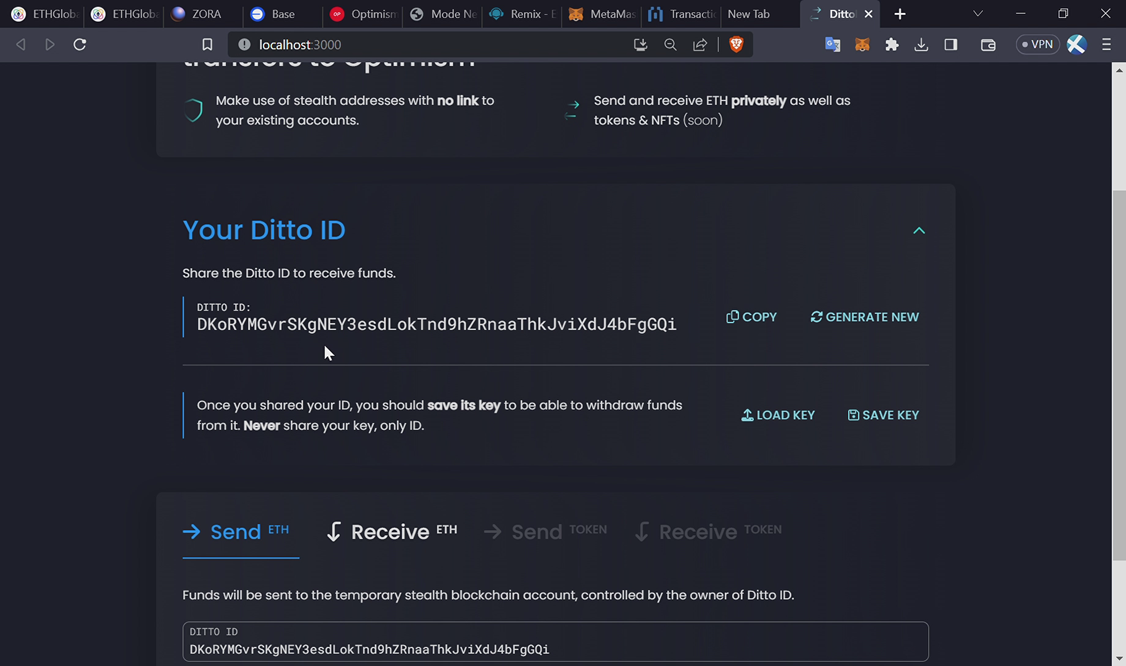Go forward using the forward arrow
Viewport: 1126px width, 666px height.
[x=50, y=45]
